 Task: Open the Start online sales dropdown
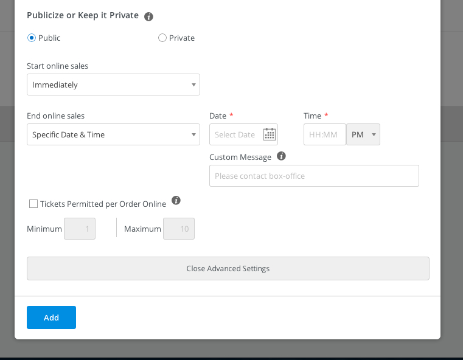point(113,85)
